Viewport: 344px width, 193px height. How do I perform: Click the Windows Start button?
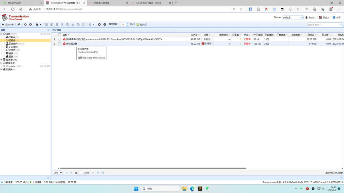pyautogui.click(x=136, y=189)
